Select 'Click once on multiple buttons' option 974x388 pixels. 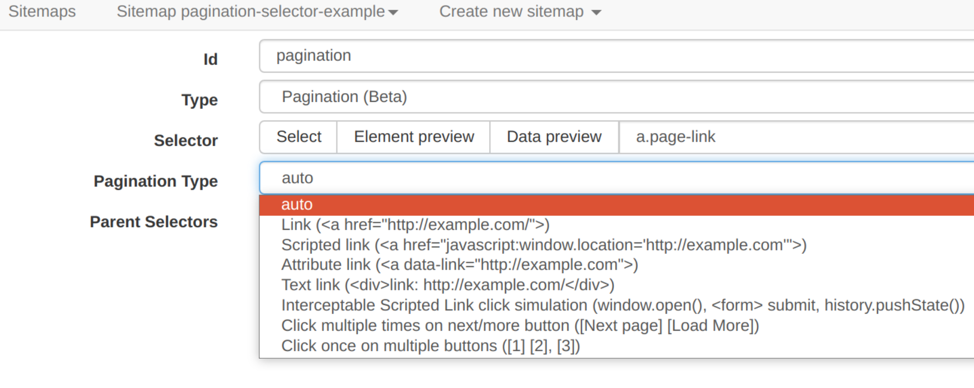tap(431, 345)
